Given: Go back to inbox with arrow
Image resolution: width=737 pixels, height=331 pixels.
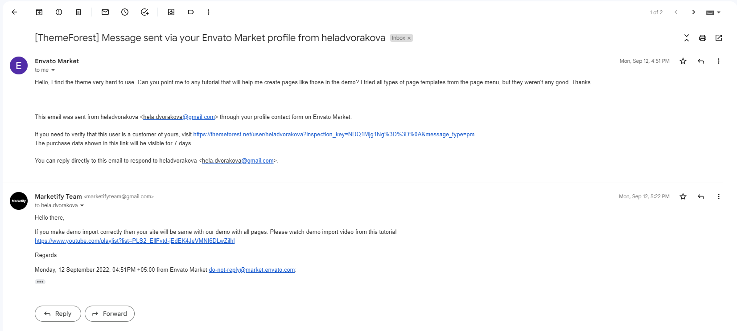Looking at the screenshot, I should tap(14, 12).
